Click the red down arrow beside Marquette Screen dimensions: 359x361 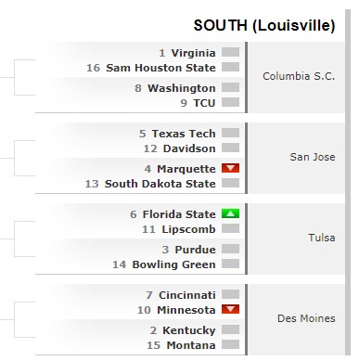click(230, 168)
